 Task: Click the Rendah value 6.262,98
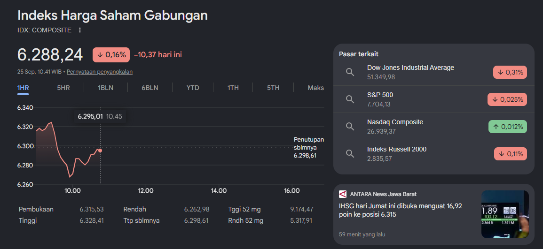197,209
